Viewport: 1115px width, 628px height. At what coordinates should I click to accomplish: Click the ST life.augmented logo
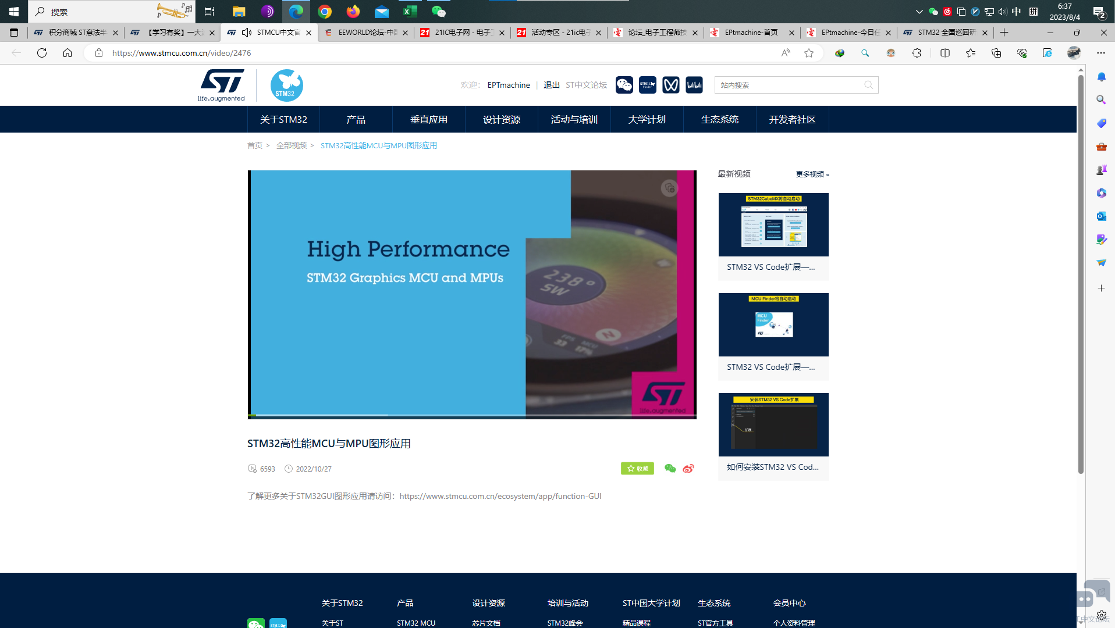tap(221, 85)
